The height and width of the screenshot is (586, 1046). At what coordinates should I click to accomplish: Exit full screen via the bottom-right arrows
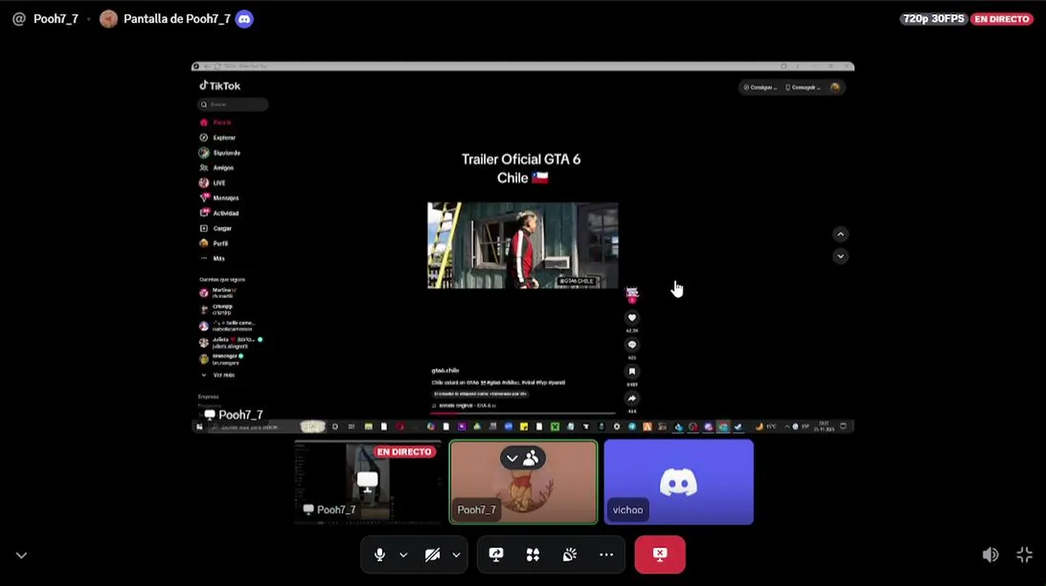pyautogui.click(x=1025, y=555)
